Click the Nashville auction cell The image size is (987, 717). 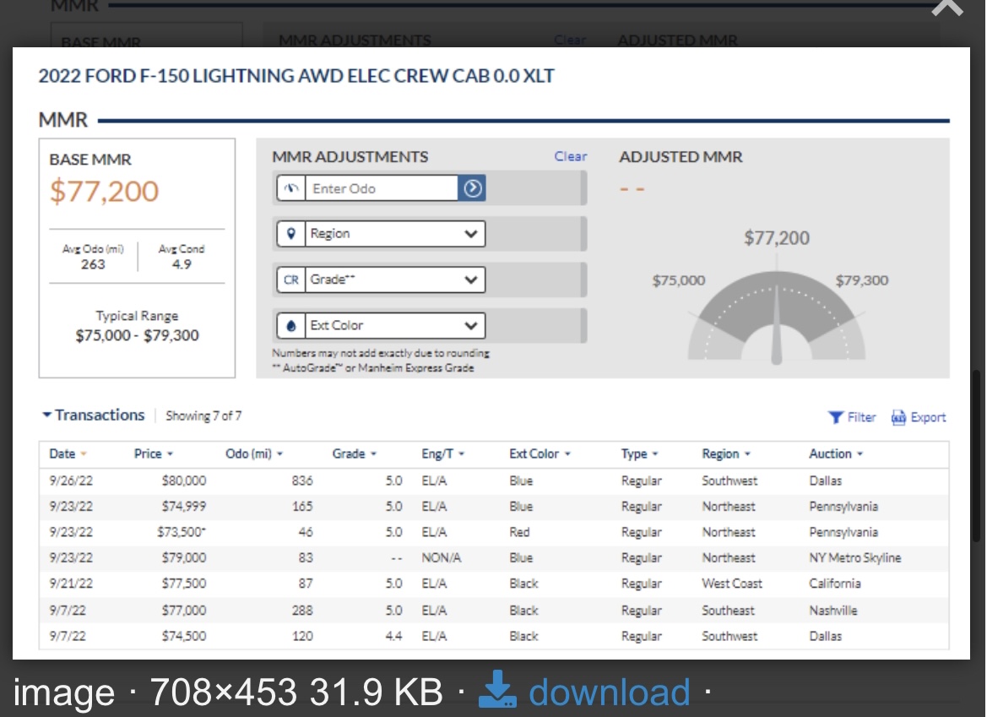(832, 611)
